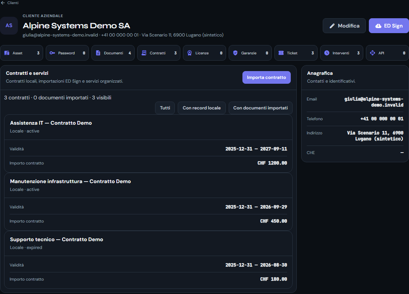Click the cloud icon on ED Sign
The width and height of the screenshot is (409, 294).
click(378, 26)
